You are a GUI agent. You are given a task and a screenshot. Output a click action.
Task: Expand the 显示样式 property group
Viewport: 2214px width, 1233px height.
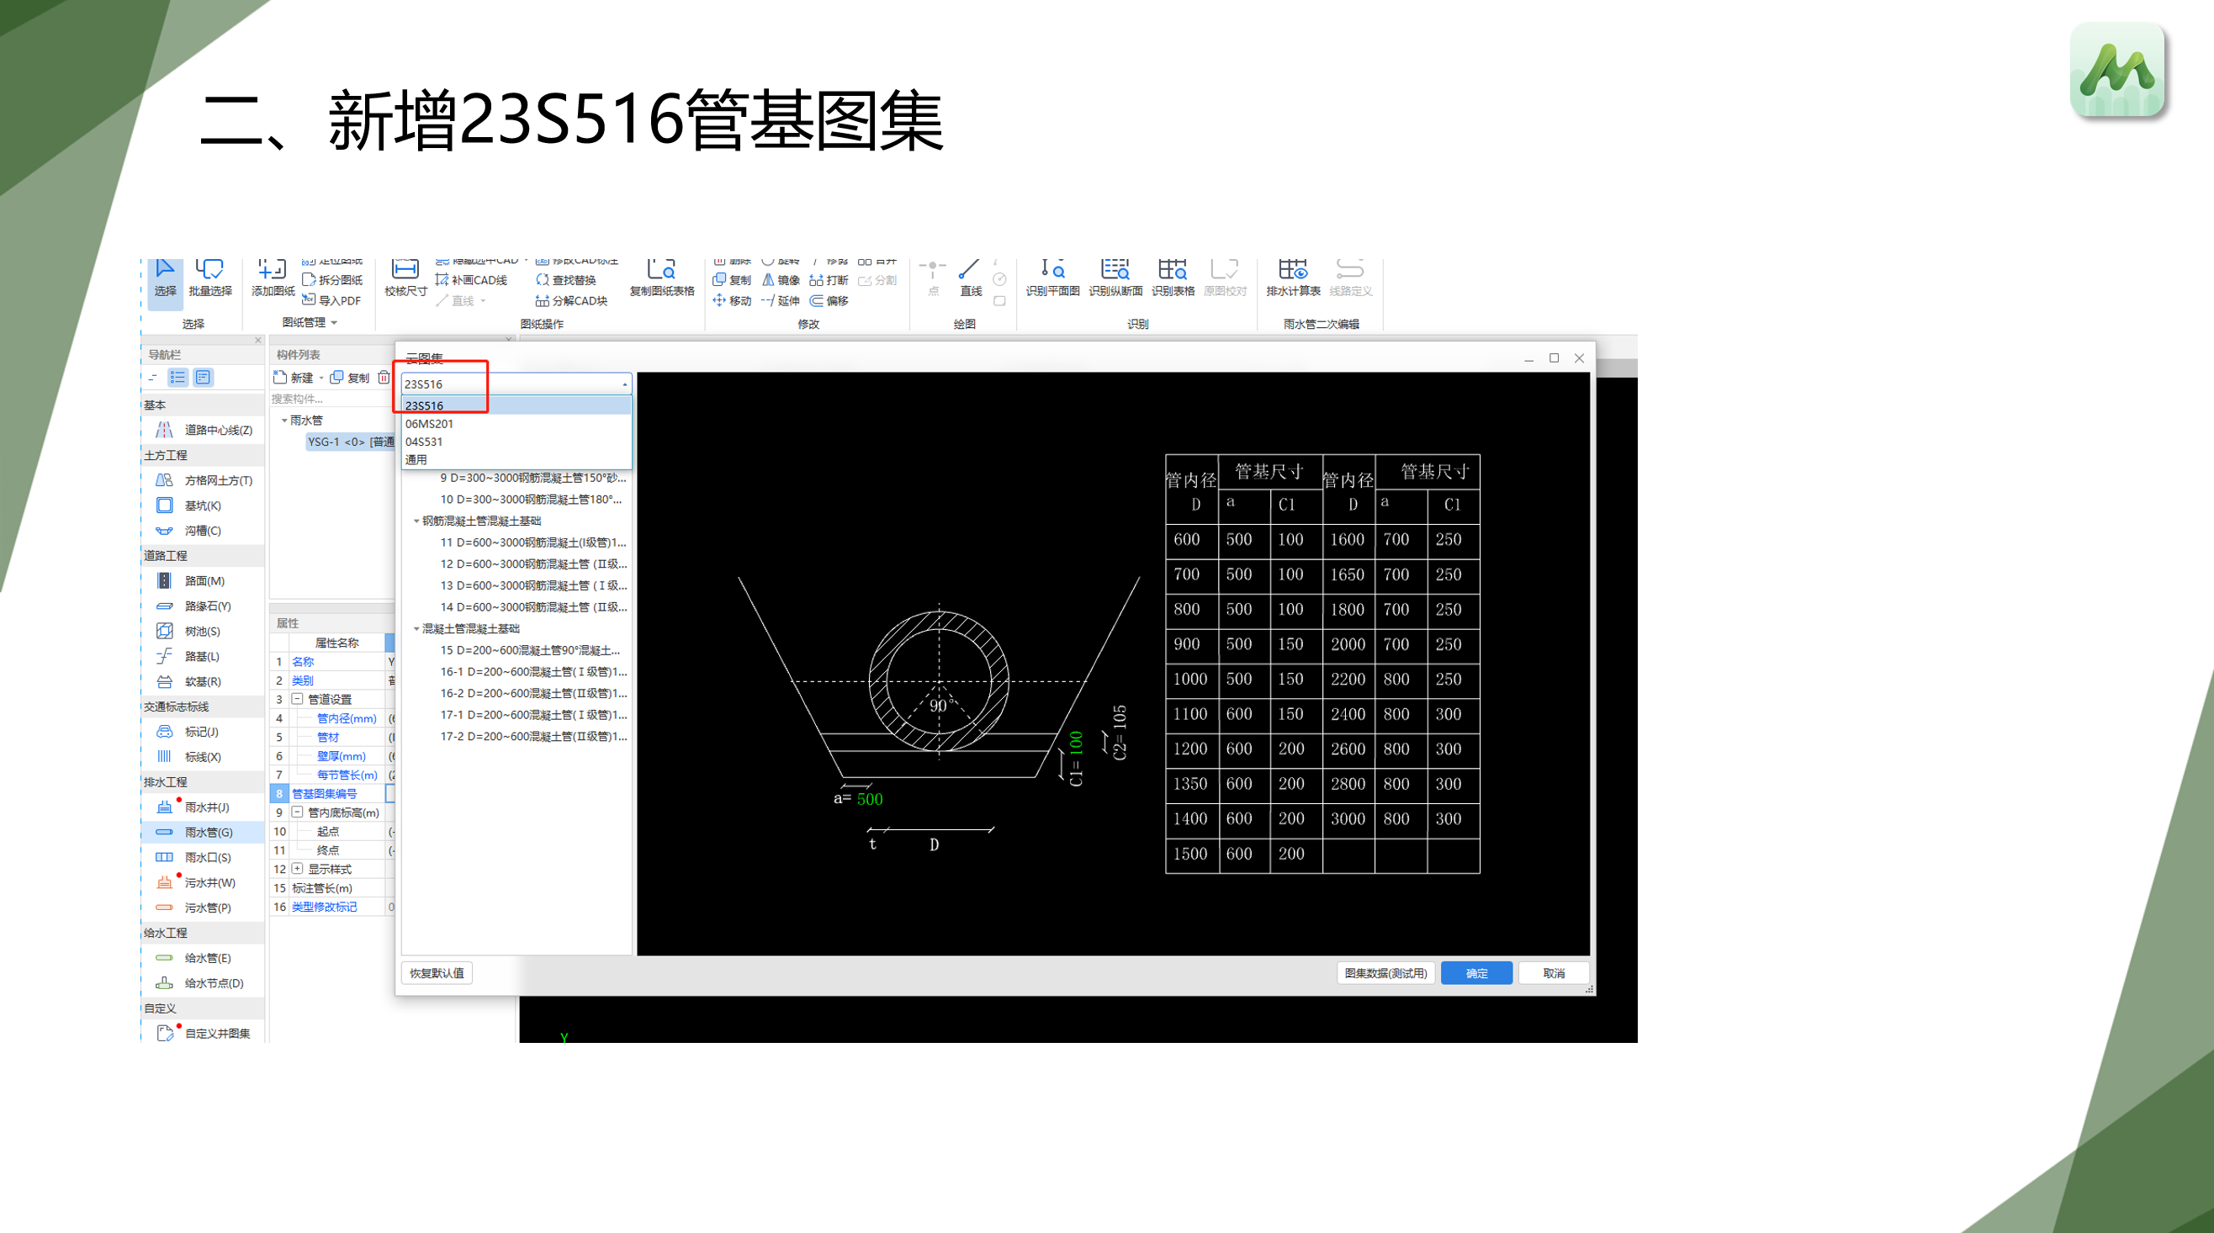point(298,869)
